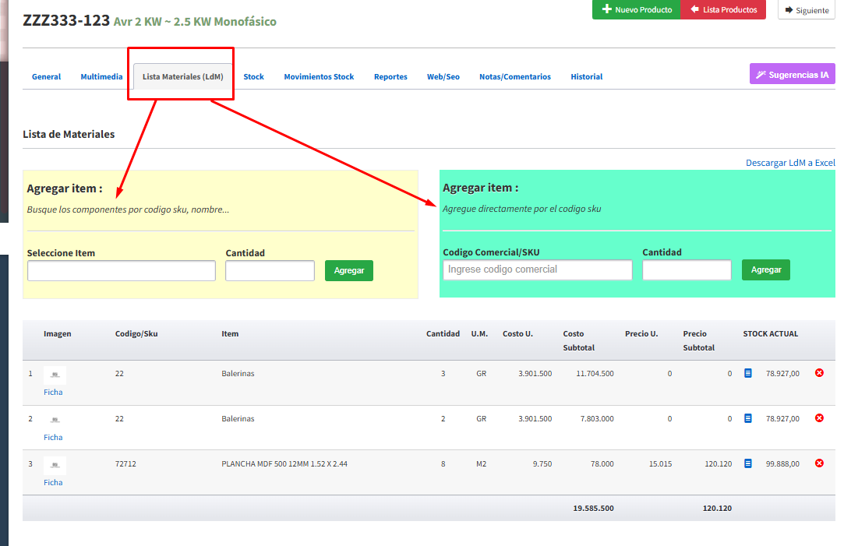Focus the Codigo Comercial/SKU input field
This screenshot has width=844, height=546.
click(537, 270)
